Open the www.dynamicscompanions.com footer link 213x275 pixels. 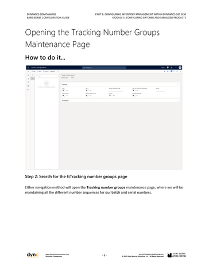(x=57, y=254)
